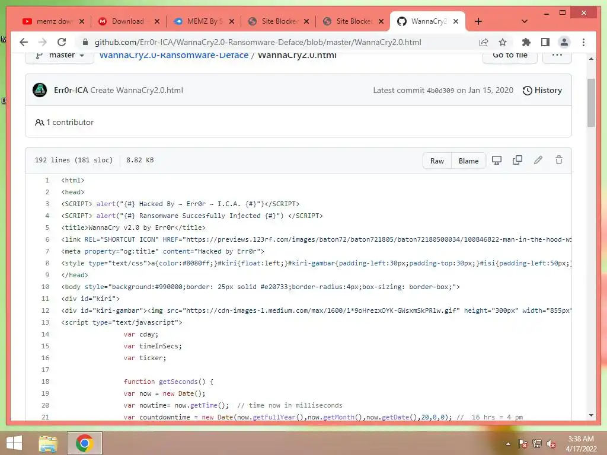Open the Err0r-ICA author link
The width and height of the screenshot is (607, 455).
(71, 90)
